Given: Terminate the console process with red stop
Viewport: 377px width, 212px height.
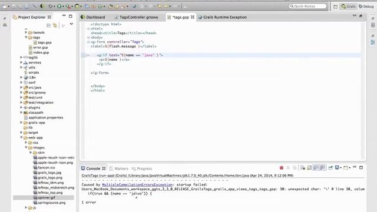Looking at the screenshot, I should point(282,168).
